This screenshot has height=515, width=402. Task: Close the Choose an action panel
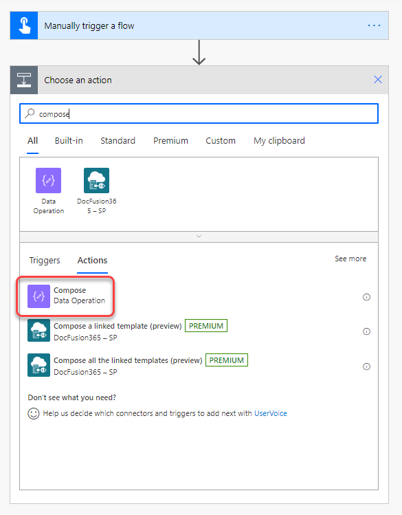pos(378,80)
